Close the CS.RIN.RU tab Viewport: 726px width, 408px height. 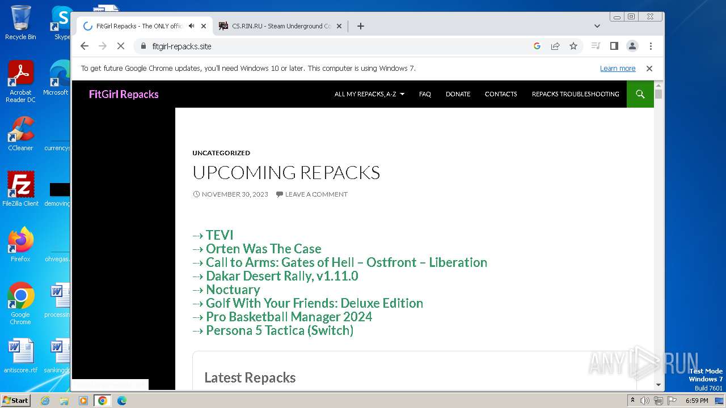(x=339, y=26)
